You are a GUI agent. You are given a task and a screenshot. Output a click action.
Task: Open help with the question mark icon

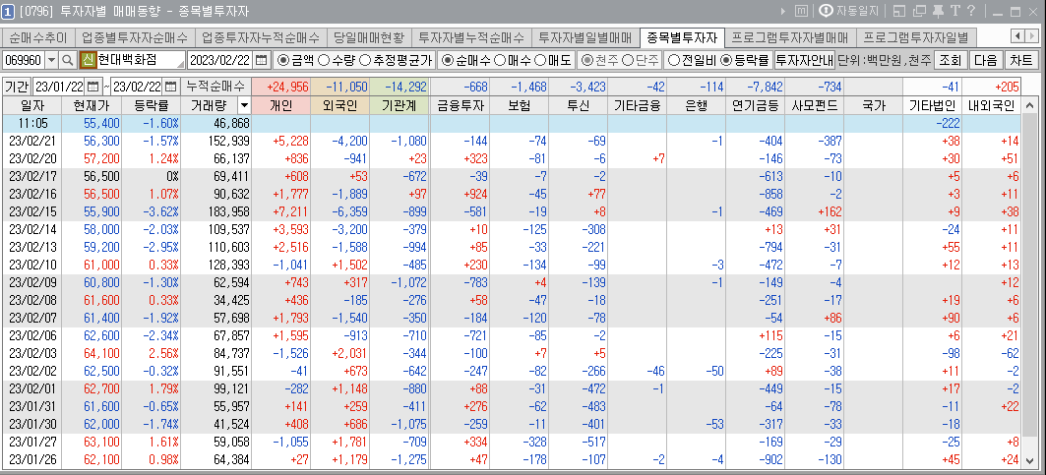click(971, 11)
